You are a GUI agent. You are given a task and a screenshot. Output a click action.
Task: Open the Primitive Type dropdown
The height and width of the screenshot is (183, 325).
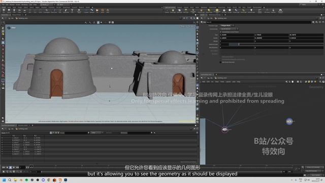tap(227, 25)
